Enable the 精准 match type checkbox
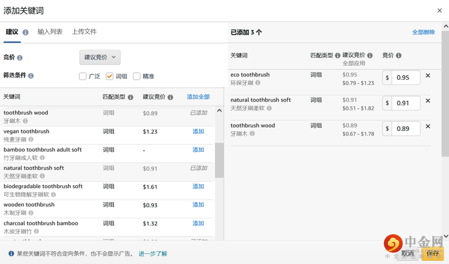 tap(137, 76)
